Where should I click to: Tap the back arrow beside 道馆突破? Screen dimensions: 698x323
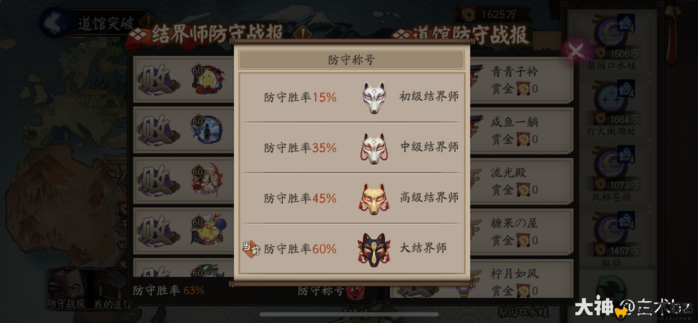point(54,23)
